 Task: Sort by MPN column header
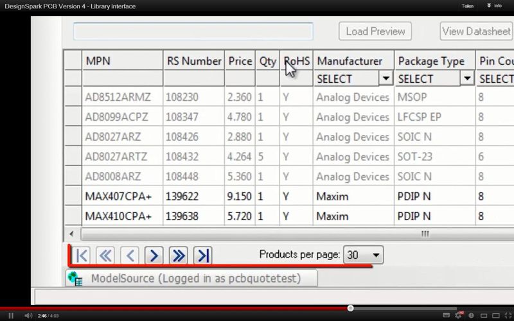click(122, 61)
